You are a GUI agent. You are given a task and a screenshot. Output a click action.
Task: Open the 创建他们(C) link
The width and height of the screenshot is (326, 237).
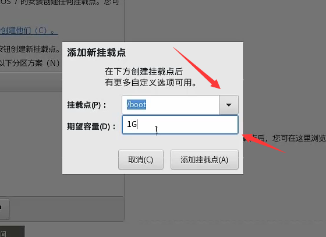click(x=29, y=31)
